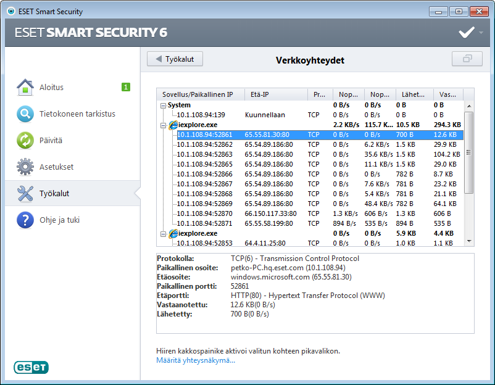Click the Kuunnellaan status cell
Screen dimensions: 495x385
click(x=265, y=115)
